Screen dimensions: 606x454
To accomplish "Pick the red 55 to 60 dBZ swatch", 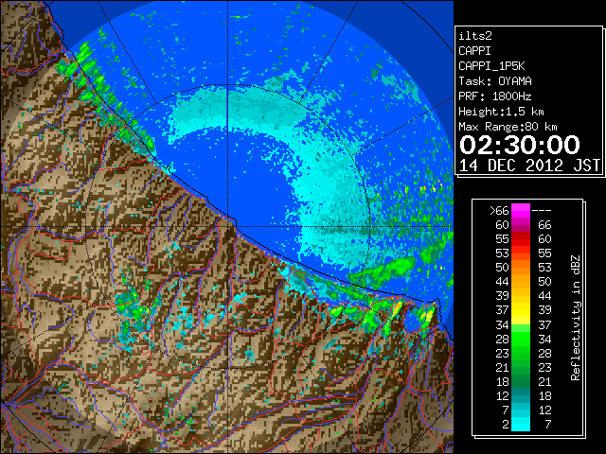I will tap(521, 239).
